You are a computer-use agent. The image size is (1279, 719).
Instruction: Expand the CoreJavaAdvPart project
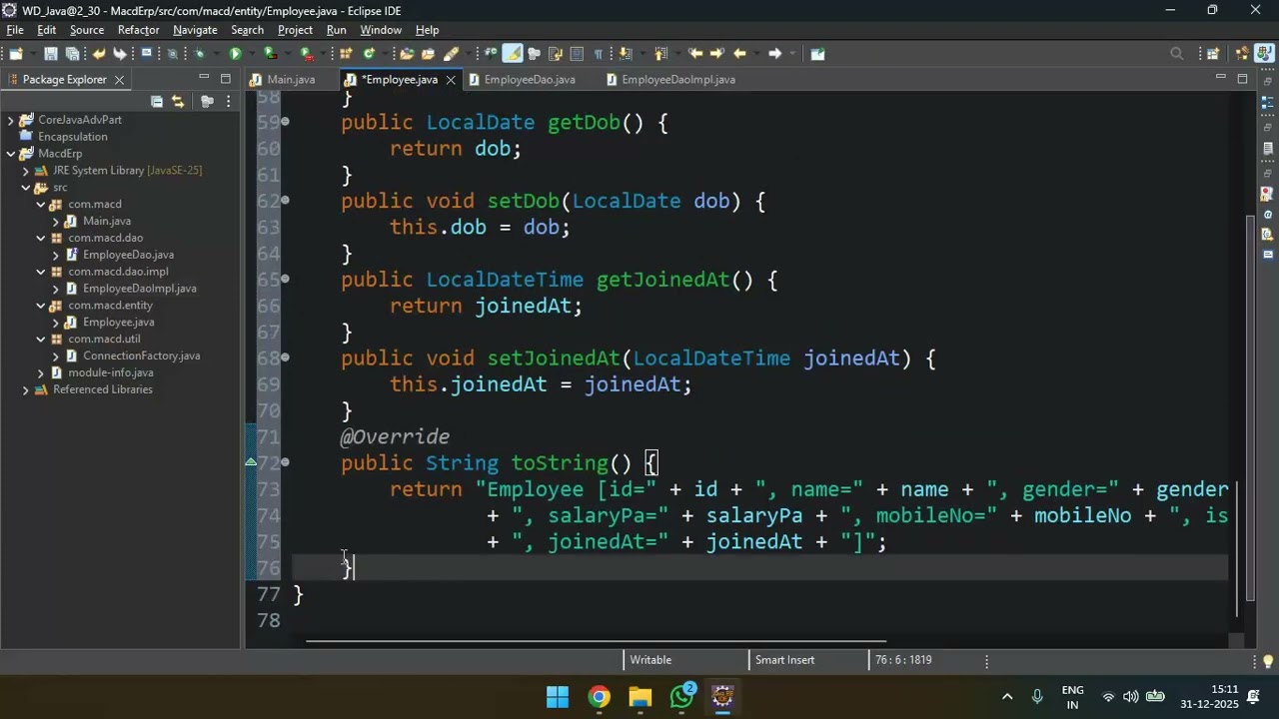click(11, 120)
